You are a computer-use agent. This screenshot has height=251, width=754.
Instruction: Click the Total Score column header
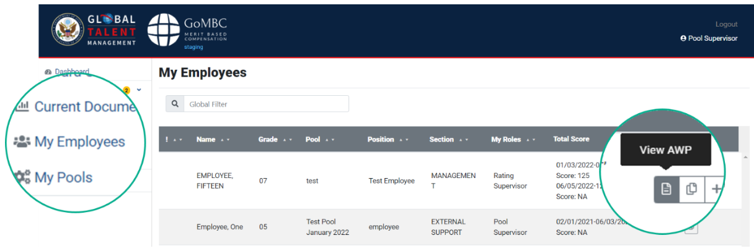pyautogui.click(x=571, y=139)
